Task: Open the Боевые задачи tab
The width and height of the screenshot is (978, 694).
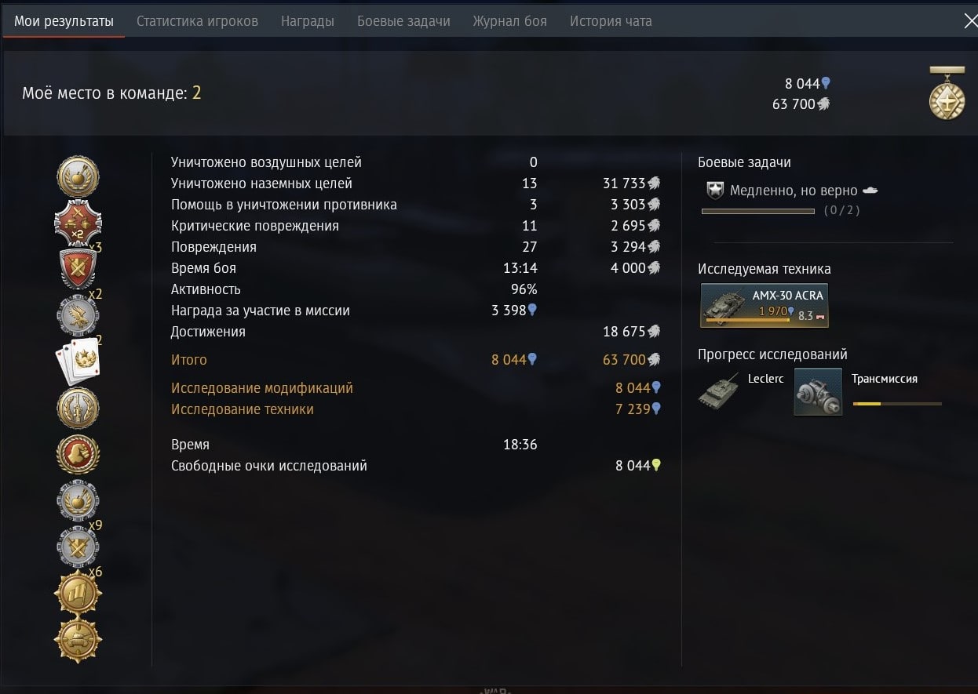Action: 403,21
